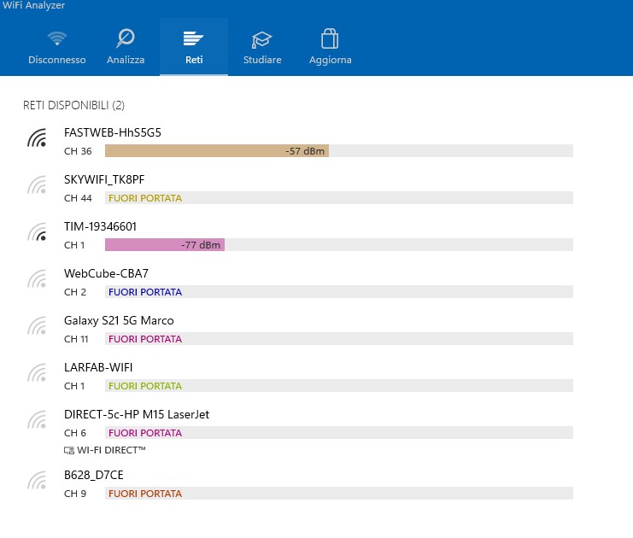
Task: Click the CH 36 channel label
Action: (x=78, y=151)
